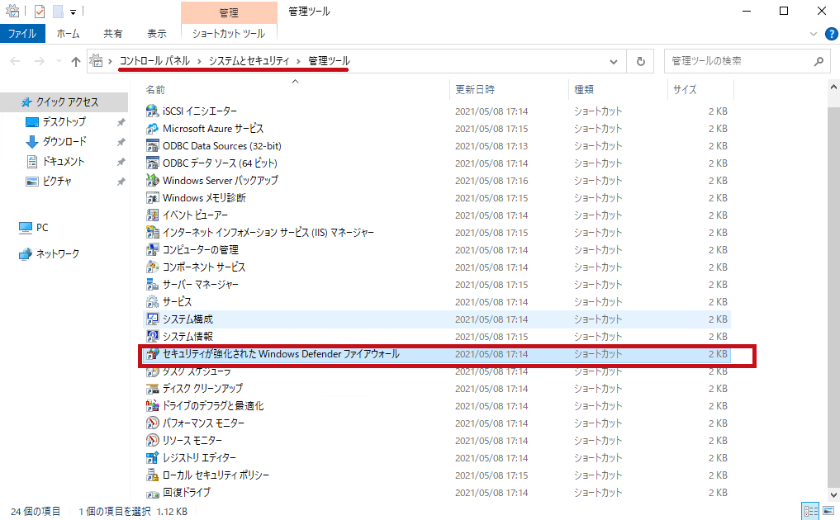Image resolution: width=840 pixels, height=520 pixels.
Task: Click the イベント ビューアー icon
Action: coord(152,215)
